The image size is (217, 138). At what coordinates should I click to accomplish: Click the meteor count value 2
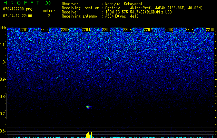point(49,16)
